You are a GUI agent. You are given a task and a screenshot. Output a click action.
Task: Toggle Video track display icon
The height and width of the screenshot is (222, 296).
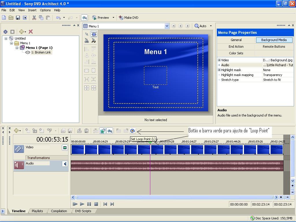click(65, 148)
